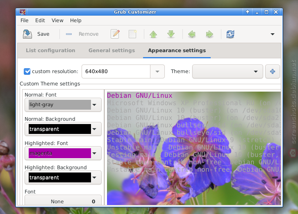Click the blue reload icon
This screenshot has height=214, width=298.
click(230, 34)
